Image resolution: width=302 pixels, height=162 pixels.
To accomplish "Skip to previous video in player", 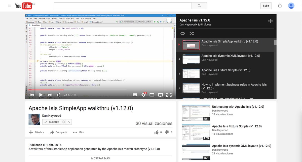I will 32,95.
